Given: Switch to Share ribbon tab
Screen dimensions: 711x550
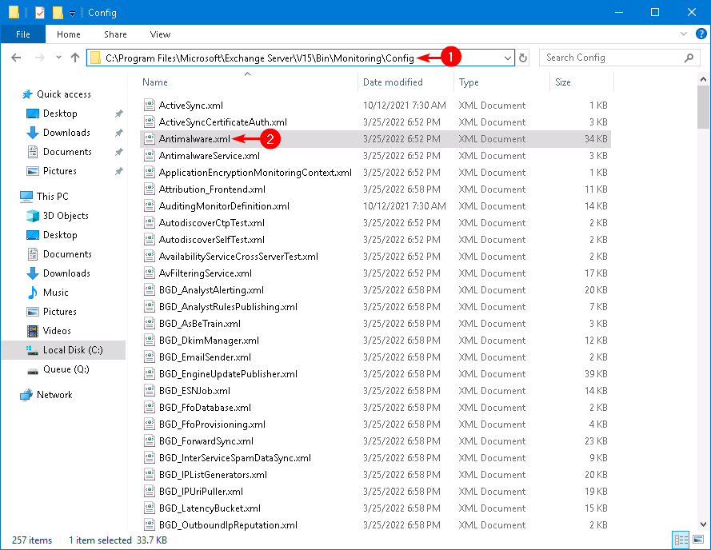Looking at the screenshot, I should pyautogui.click(x=115, y=34).
